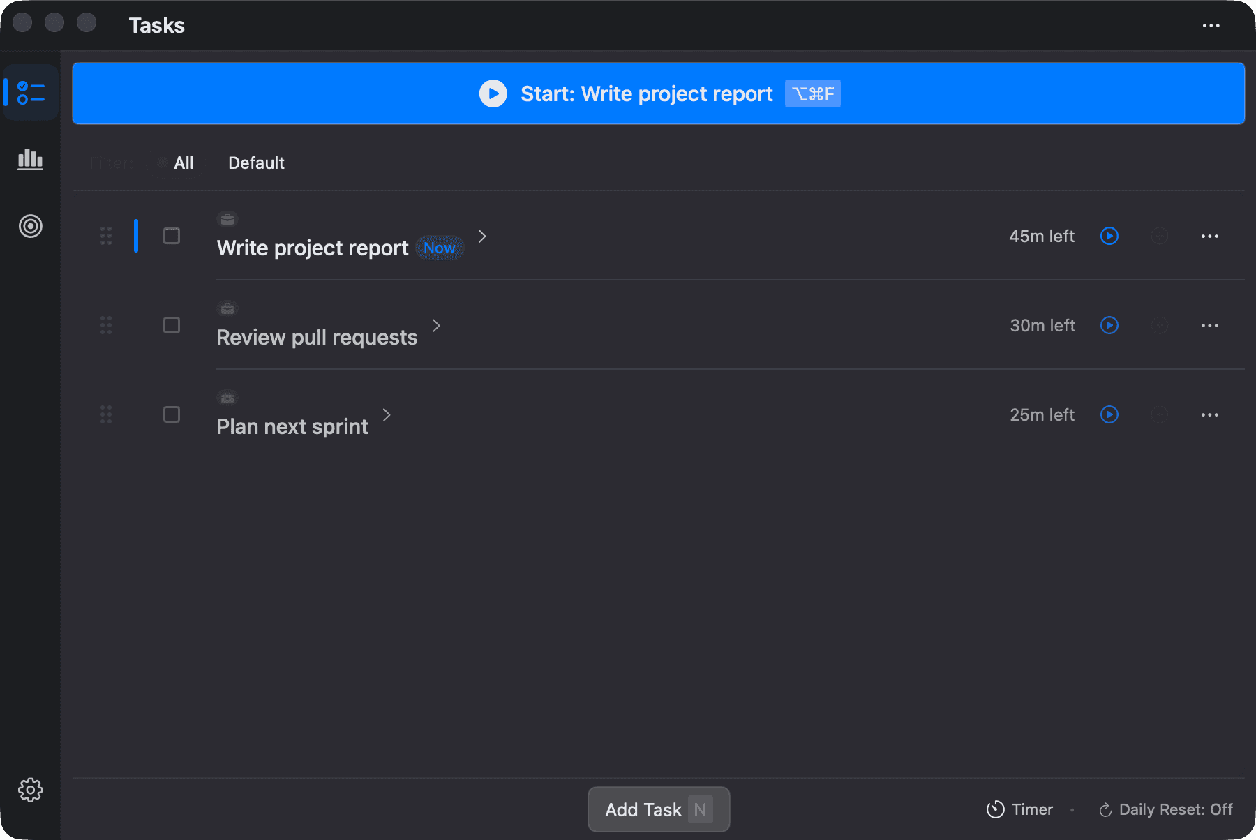Click the 45m left time label
The height and width of the screenshot is (840, 1256).
[1042, 236]
